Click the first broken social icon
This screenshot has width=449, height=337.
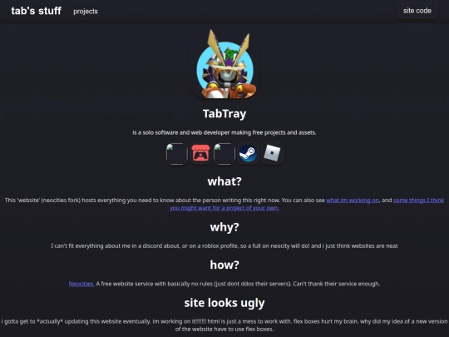[176, 154]
